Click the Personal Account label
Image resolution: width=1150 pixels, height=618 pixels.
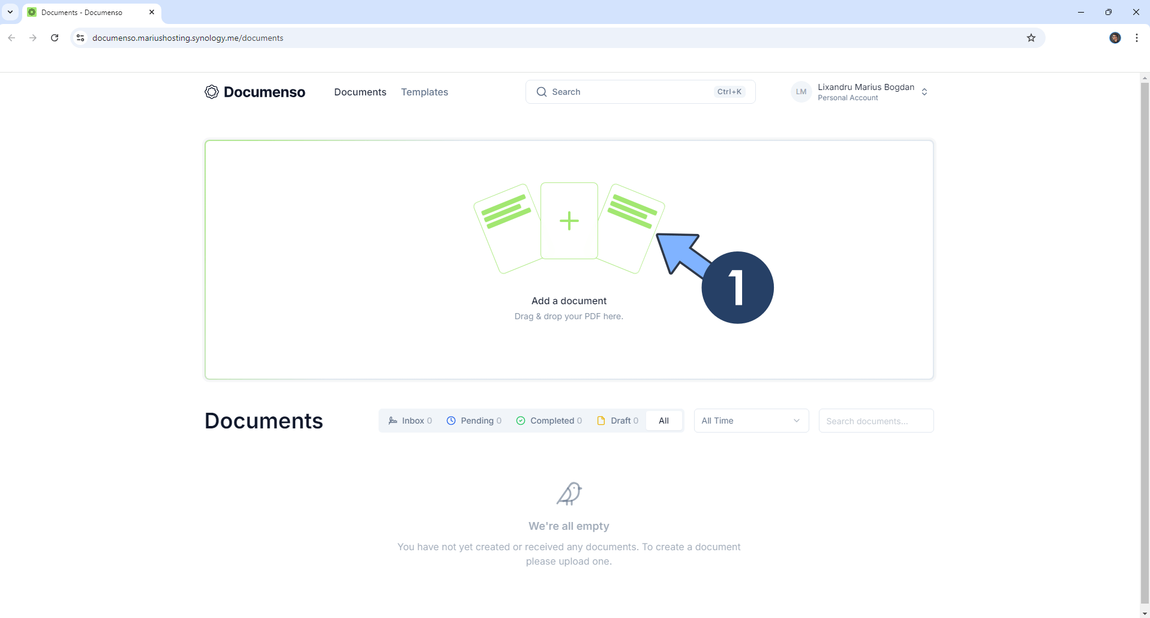point(848,98)
